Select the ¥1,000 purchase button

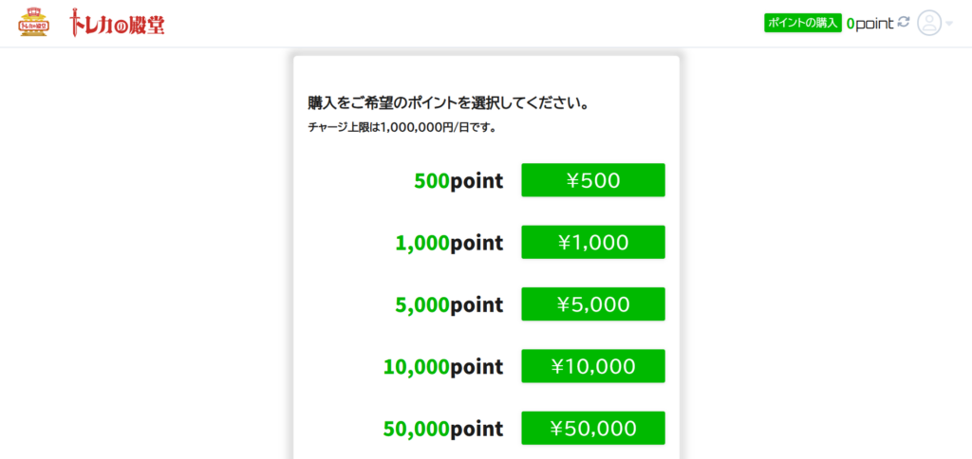[593, 242]
